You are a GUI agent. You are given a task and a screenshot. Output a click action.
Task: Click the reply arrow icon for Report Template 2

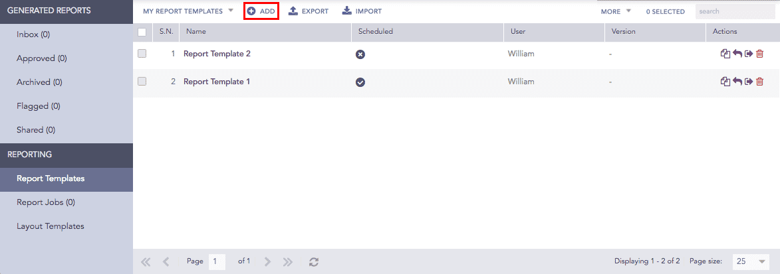click(x=737, y=54)
